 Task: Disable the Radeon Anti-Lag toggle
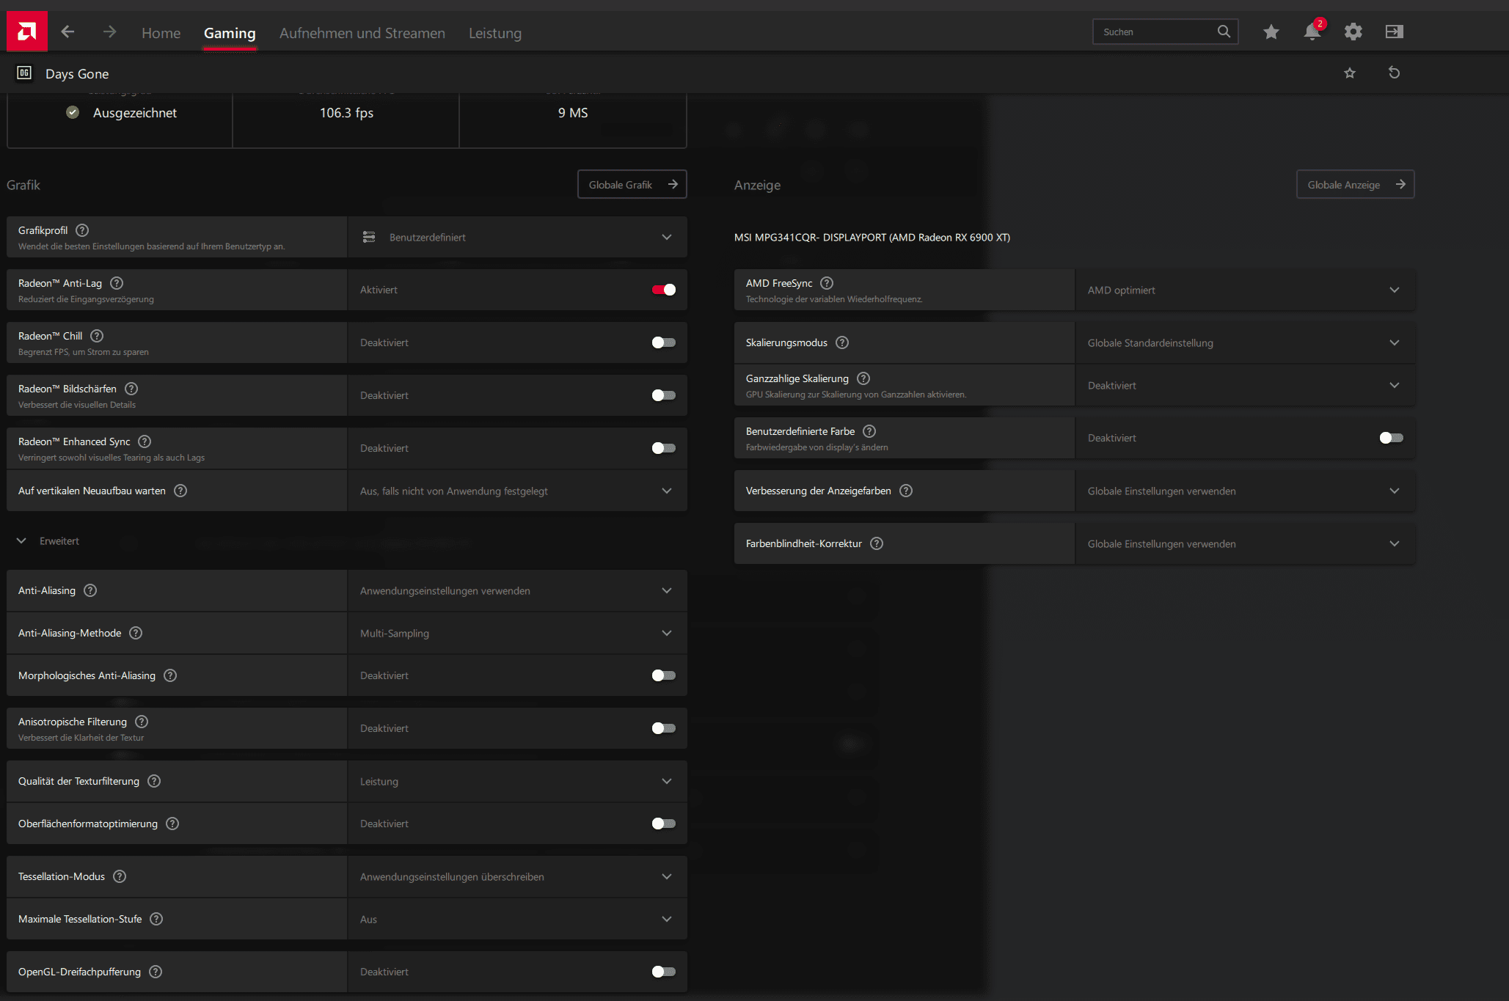pyautogui.click(x=663, y=290)
